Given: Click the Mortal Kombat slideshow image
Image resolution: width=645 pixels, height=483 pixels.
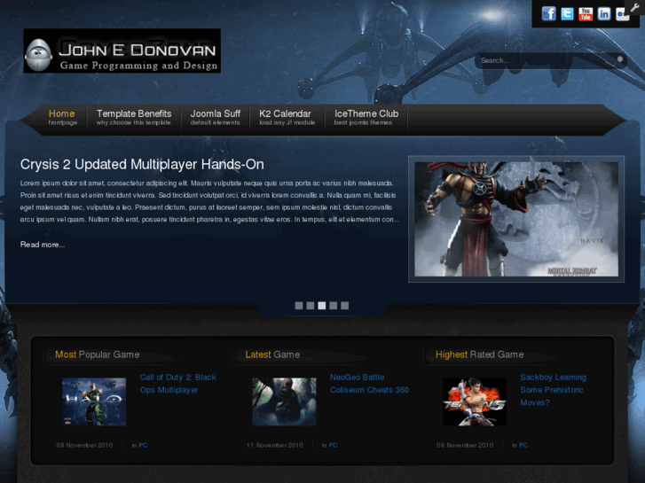Looking at the screenshot, I should pos(516,219).
